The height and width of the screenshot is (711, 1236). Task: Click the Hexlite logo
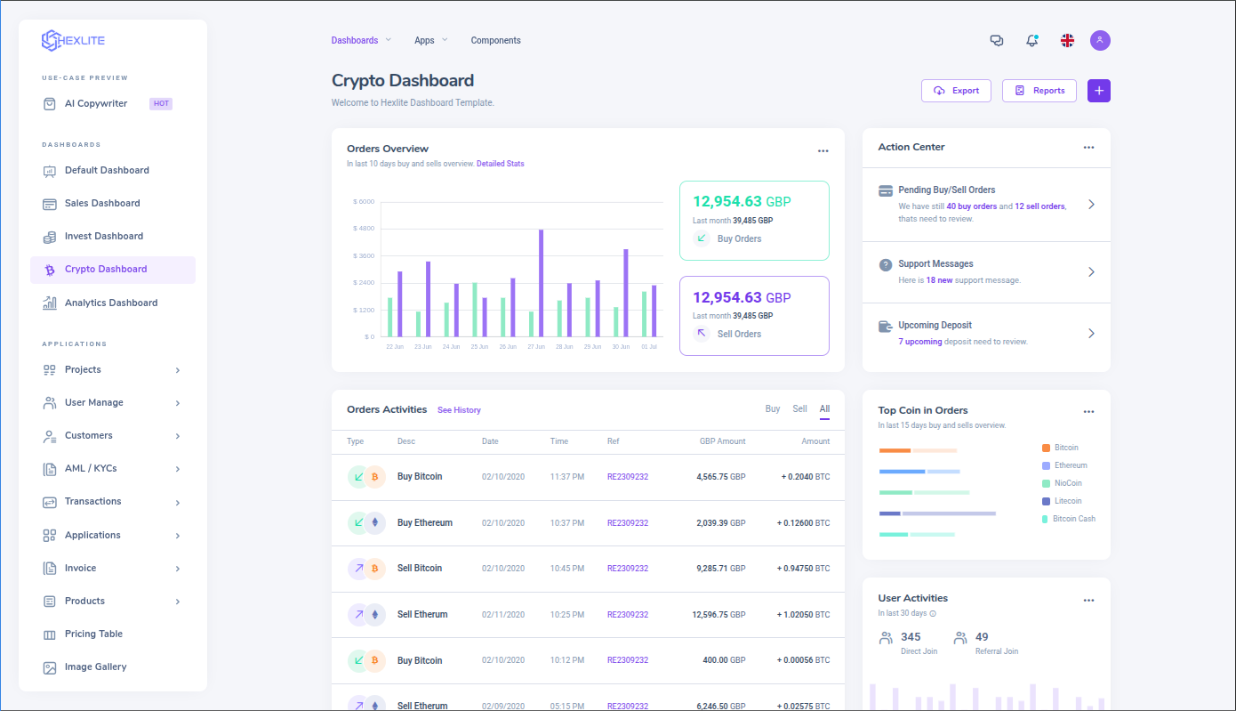tap(73, 40)
